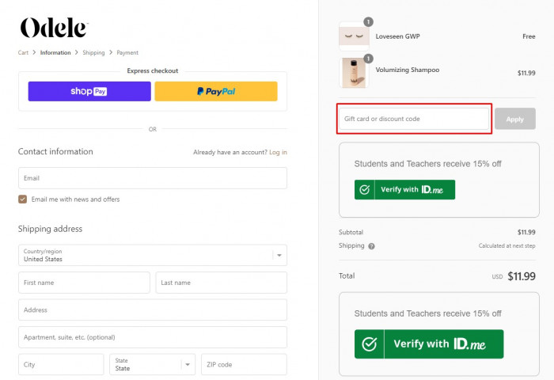This screenshot has width=554, height=380.
Task: Pay with Shop Pay express checkout
Action: (89, 92)
